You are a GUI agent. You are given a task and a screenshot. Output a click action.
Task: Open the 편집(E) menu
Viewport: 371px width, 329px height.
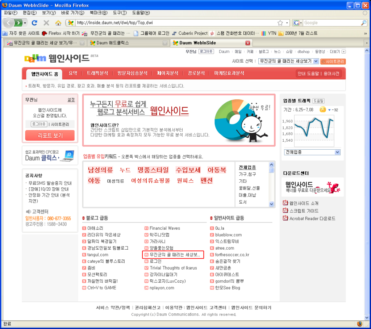30,13
